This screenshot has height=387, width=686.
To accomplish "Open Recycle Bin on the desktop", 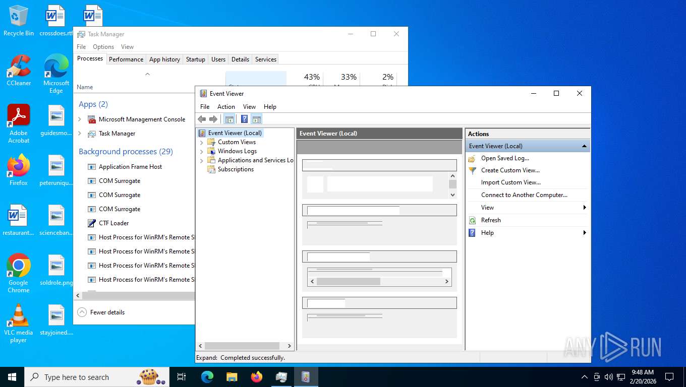I will click(x=19, y=21).
